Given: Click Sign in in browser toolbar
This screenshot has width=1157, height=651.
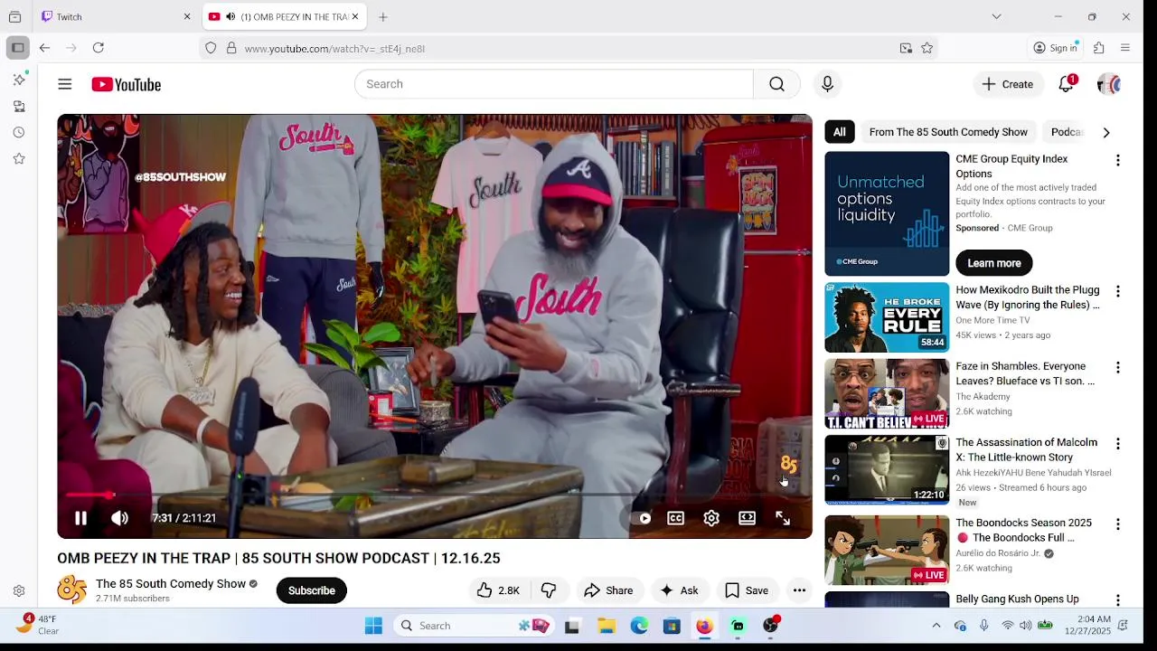Looking at the screenshot, I should click(x=1057, y=48).
